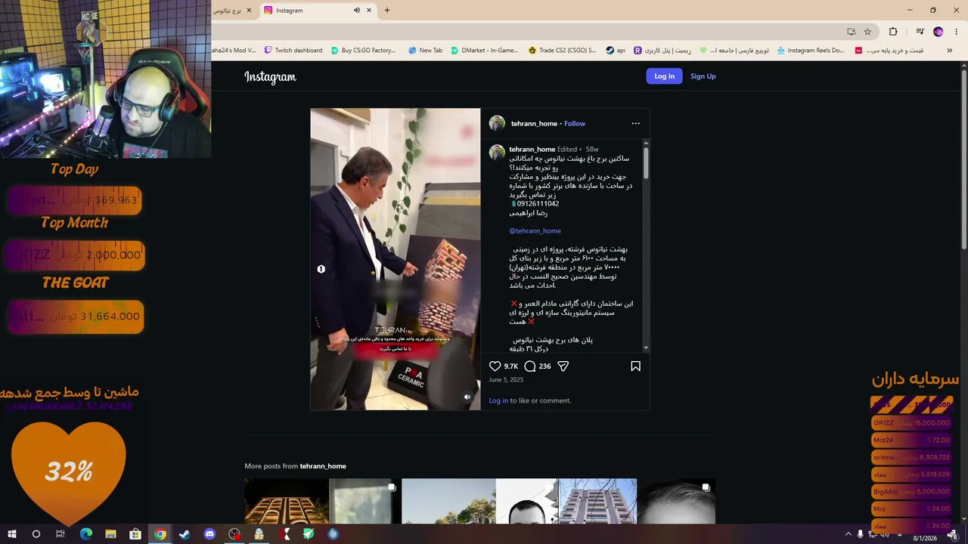The image size is (968, 544).
Task: Click the June 5, 2025 post date
Action: coord(506,380)
